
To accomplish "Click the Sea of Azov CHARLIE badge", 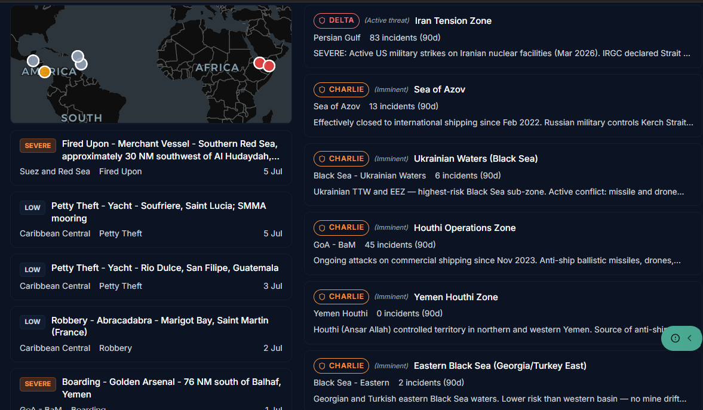I will pos(341,90).
